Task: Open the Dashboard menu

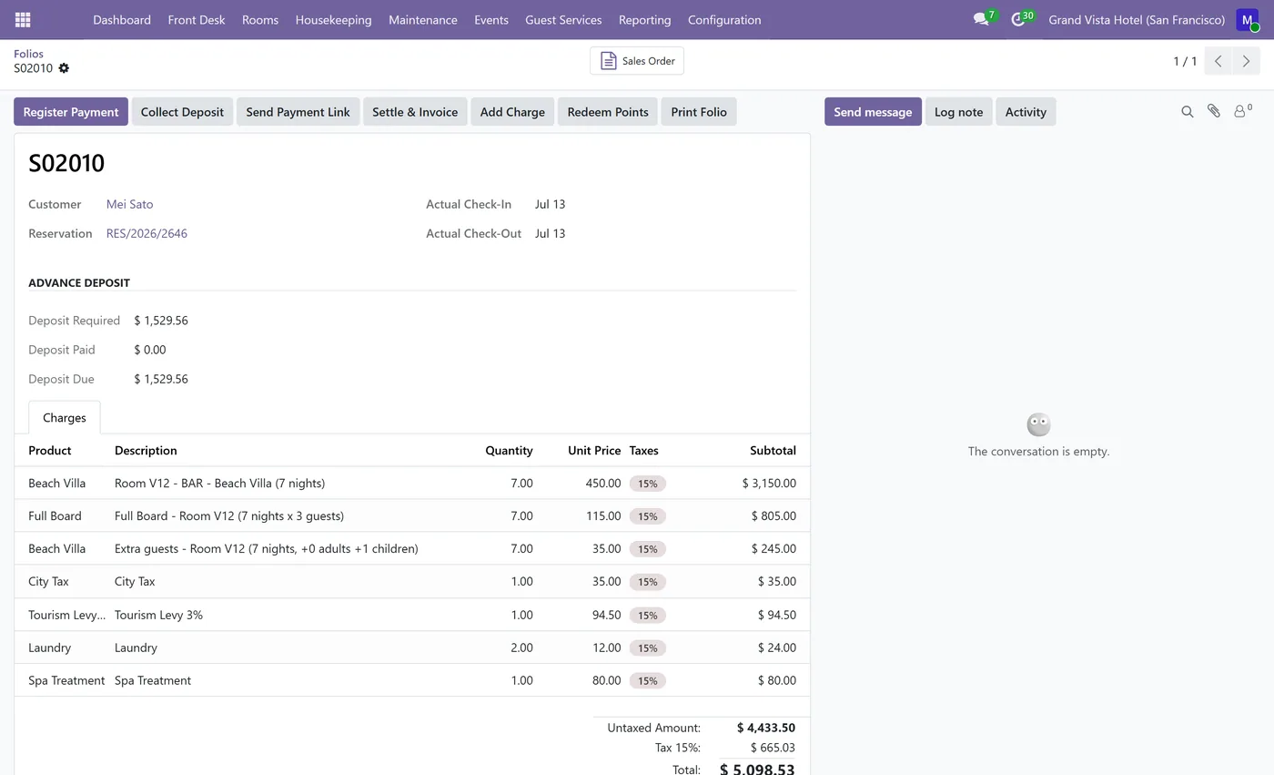Action: coord(122,19)
